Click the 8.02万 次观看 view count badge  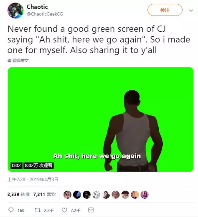coord(39,165)
